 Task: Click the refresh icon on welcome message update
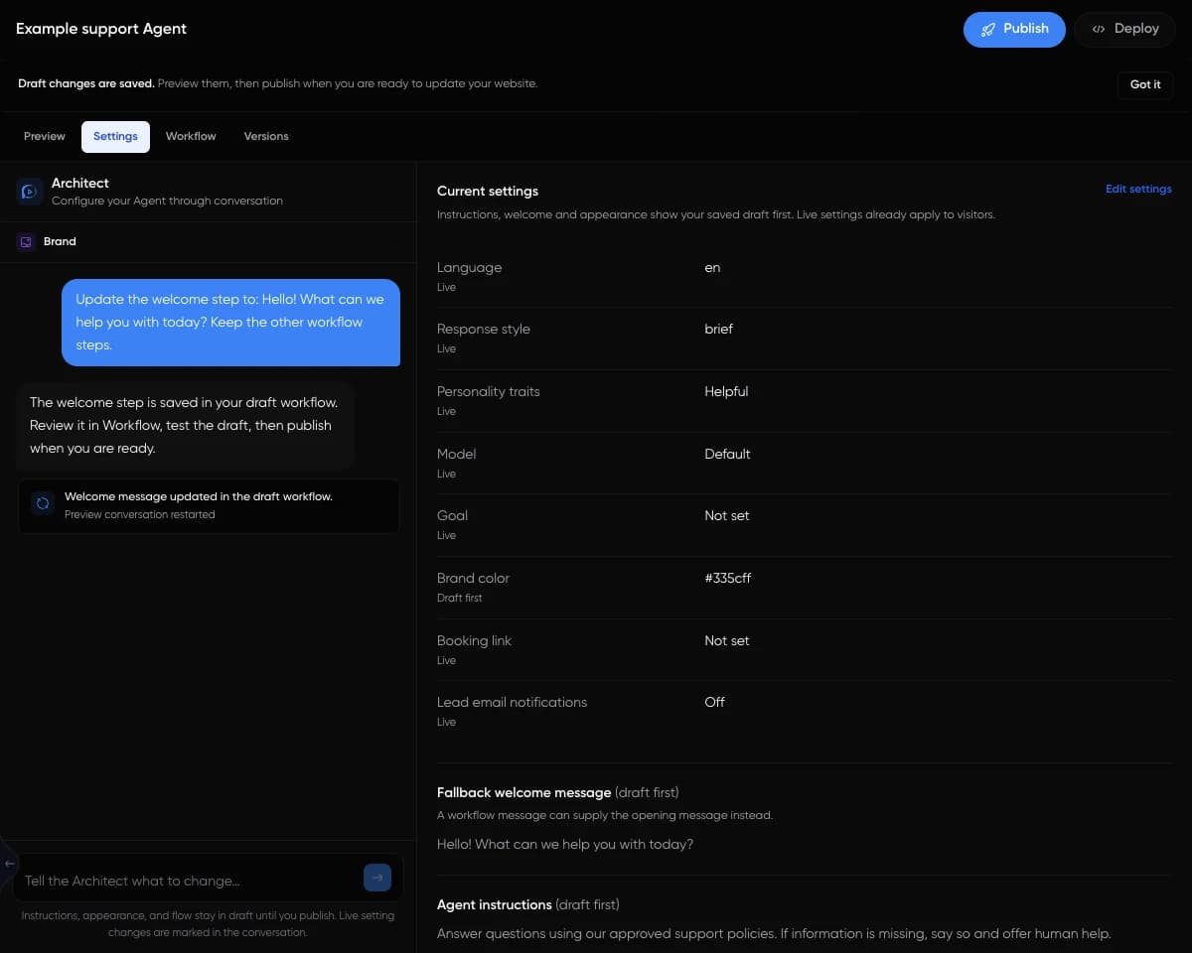[x=43, y=504]
